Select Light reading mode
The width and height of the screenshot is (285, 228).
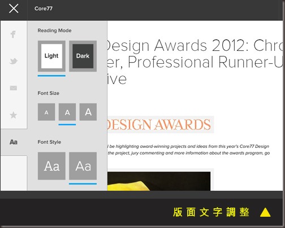tap(51, 56)
